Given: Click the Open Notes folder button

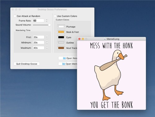Looking at the screenshot, I should coord(68,58).
